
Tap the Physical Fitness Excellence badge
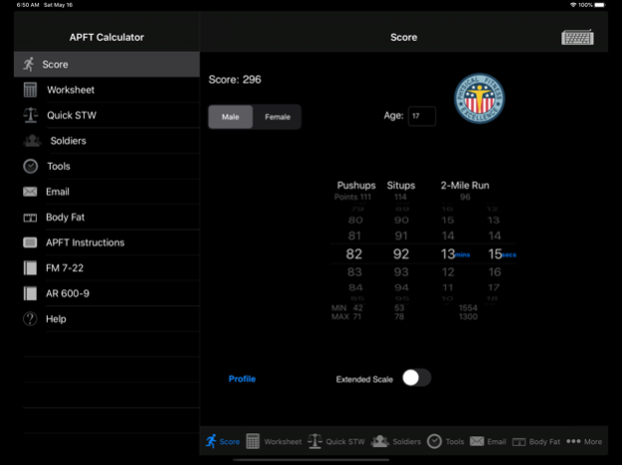tap(480, 99)
